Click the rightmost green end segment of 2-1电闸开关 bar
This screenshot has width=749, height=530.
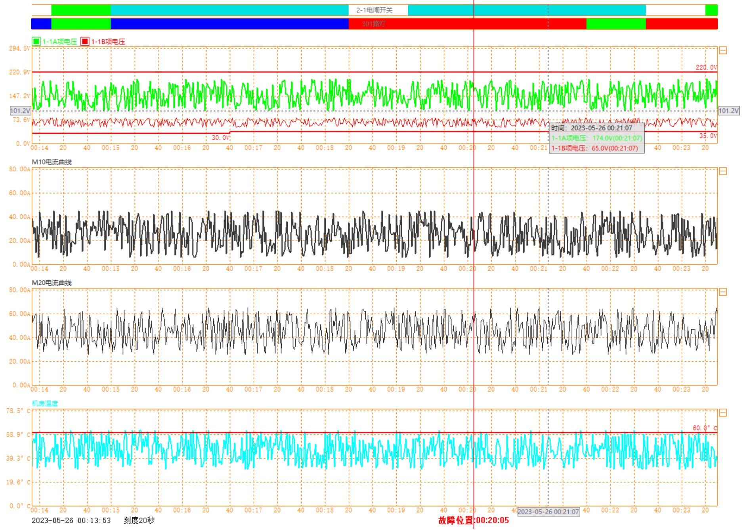(711, 10)
